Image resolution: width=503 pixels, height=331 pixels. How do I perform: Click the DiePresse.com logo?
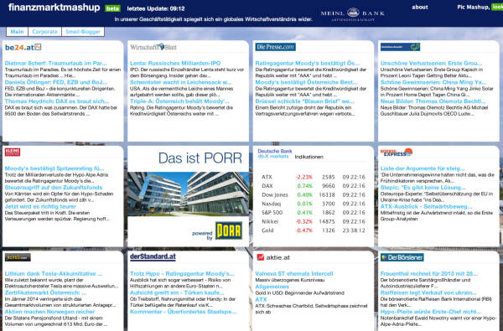click(275, 47)
